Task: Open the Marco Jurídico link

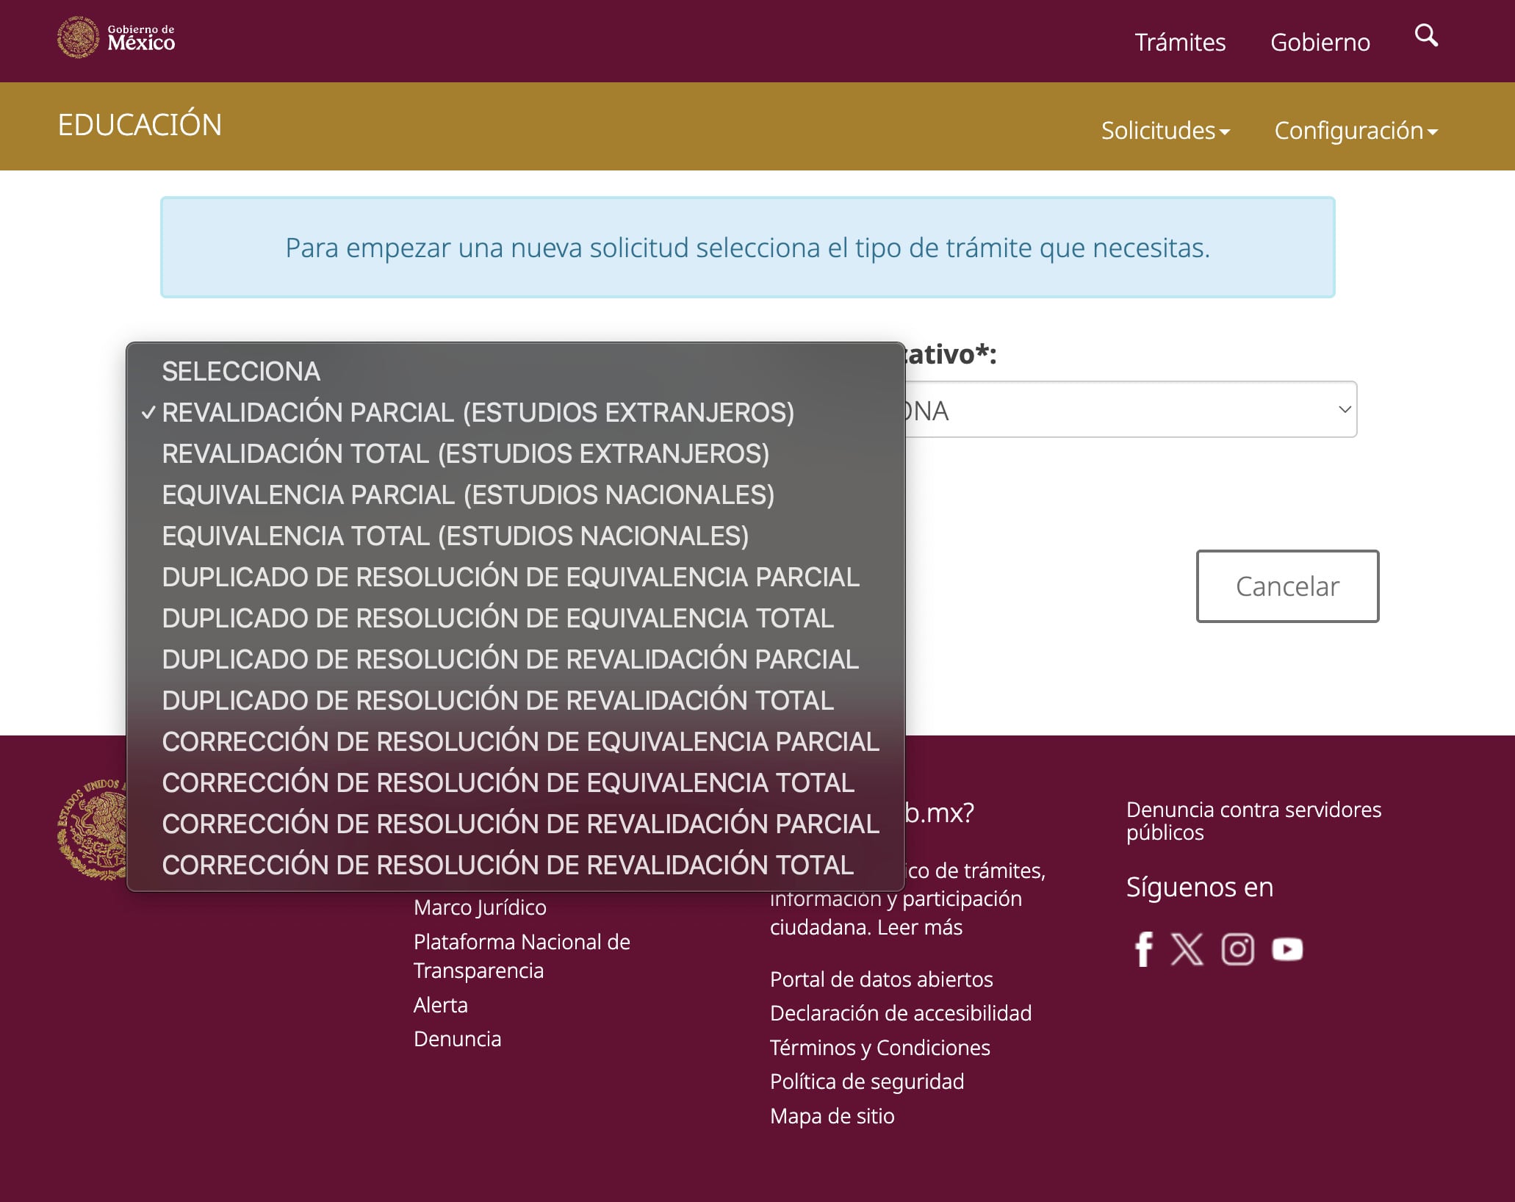Action: pos(481,907)
